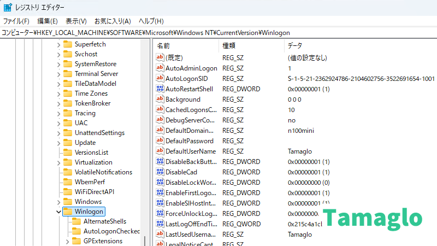Viewport: 437px width, 246px height.
Task: Expand the UAC key
Action: tap(58, 124)
